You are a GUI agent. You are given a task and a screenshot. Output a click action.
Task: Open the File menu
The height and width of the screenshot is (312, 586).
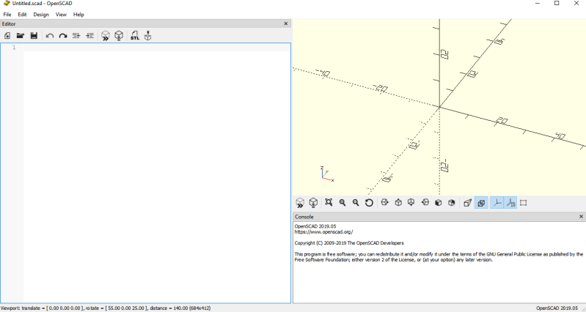coord(7,15)
